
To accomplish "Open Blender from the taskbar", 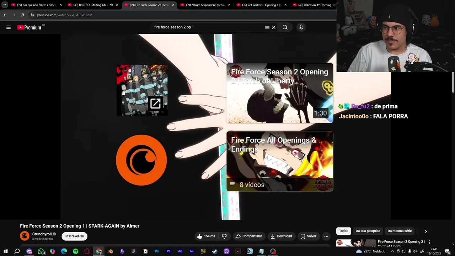I will pos(111,251).
